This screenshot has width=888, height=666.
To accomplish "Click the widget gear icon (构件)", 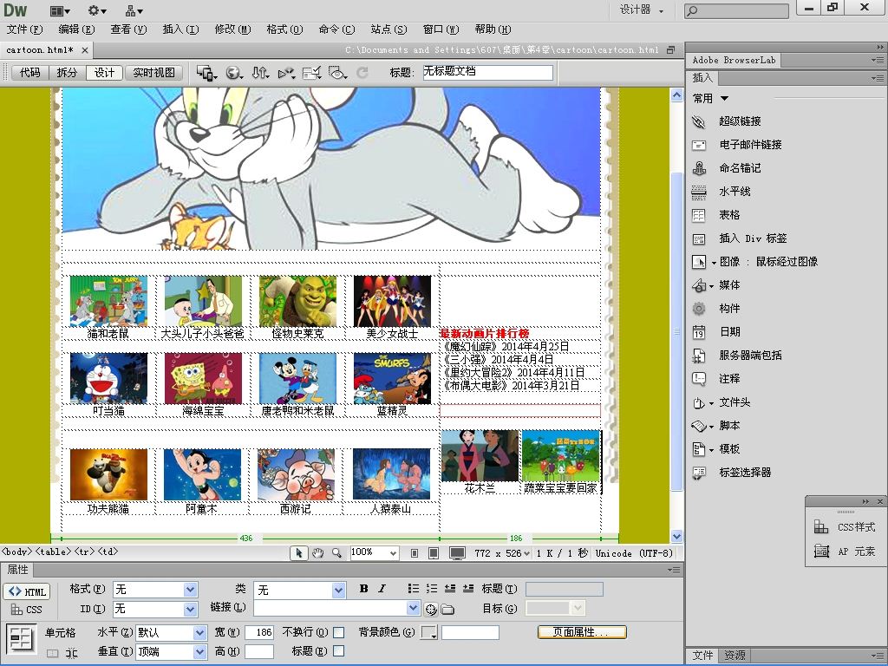I will pos(699,309).
